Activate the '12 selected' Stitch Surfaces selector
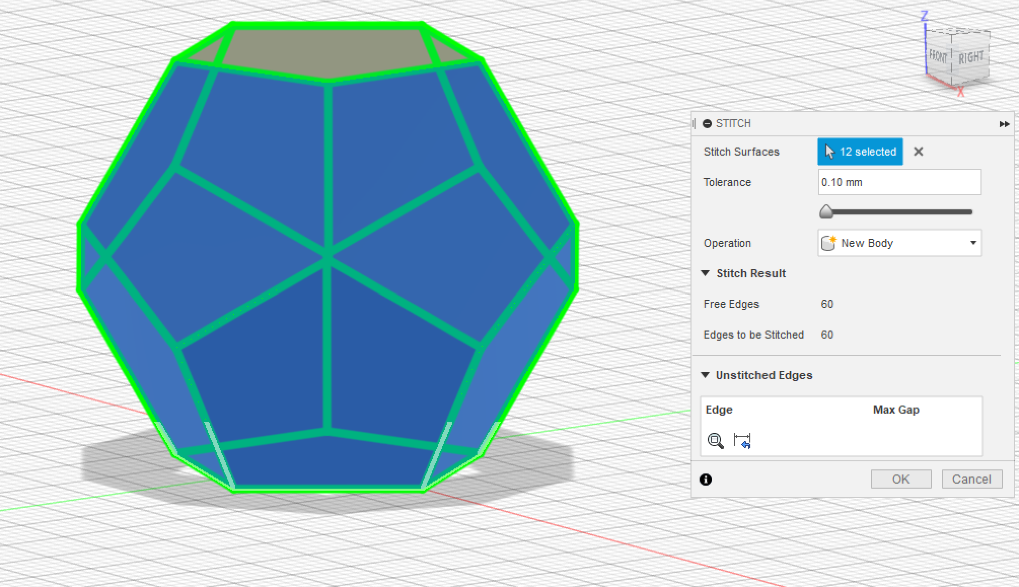Viewport: 1019px width, 587px height. pyautogui.click(x=860, y=152)
